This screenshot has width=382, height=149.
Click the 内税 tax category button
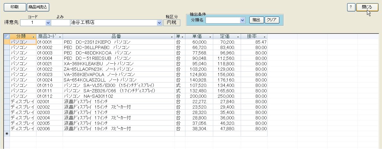pos(172,23)
